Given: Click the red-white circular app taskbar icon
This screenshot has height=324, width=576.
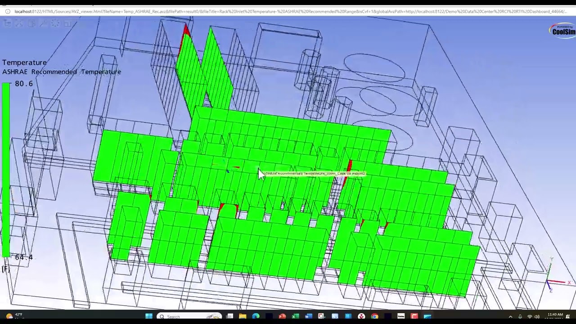Looking at the screenshot, I should click(362, 316).
